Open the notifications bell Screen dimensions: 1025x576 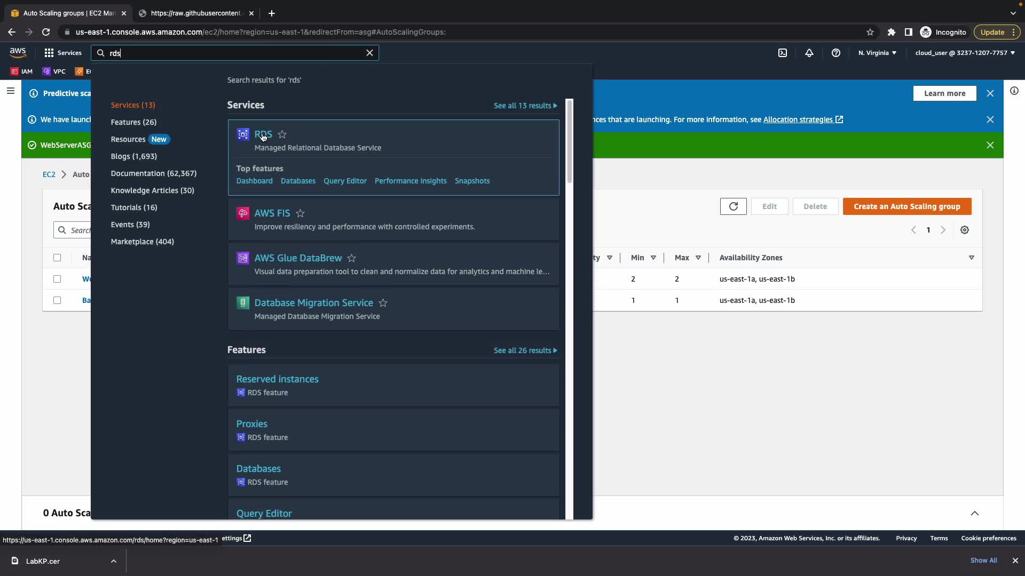coord(809,53)
